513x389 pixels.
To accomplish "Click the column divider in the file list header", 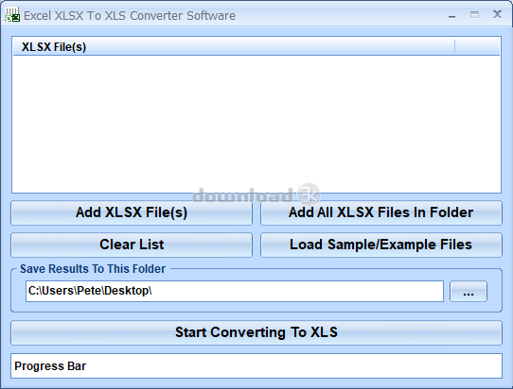I will (454, 47).
